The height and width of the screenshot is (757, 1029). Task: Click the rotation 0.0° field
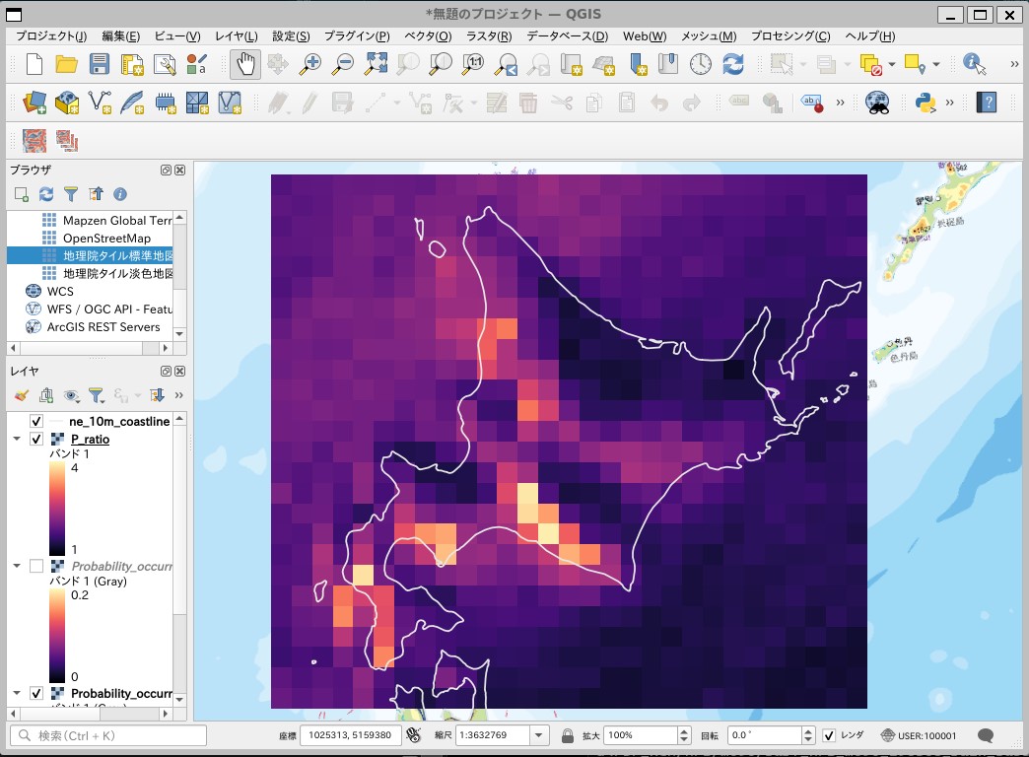(765, 735)
